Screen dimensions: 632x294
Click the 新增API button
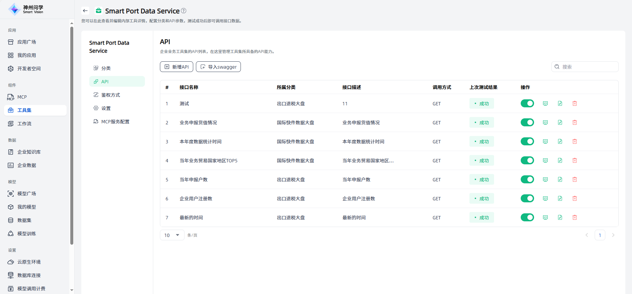coord(177,67)
